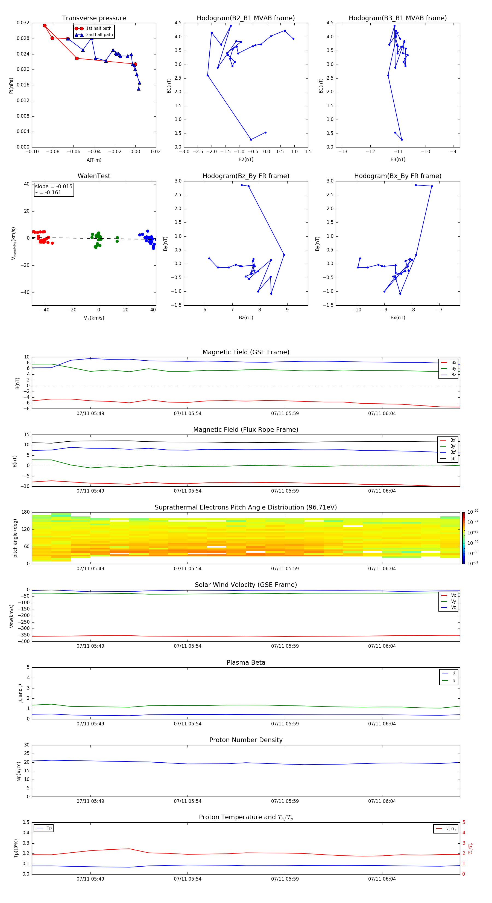The image size is (492, 903).
Task: Click the red circle marker for 1st half path
Action: point(79,28)
